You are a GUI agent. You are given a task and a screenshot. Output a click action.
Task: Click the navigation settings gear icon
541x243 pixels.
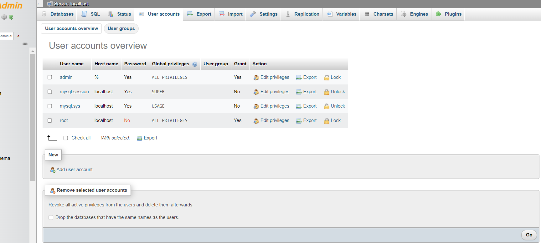click(4, 17)
